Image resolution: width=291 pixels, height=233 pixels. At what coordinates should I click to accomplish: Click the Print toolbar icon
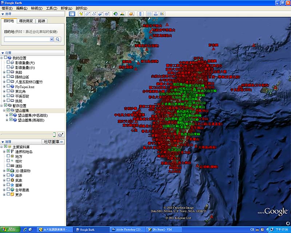(156, 14)
